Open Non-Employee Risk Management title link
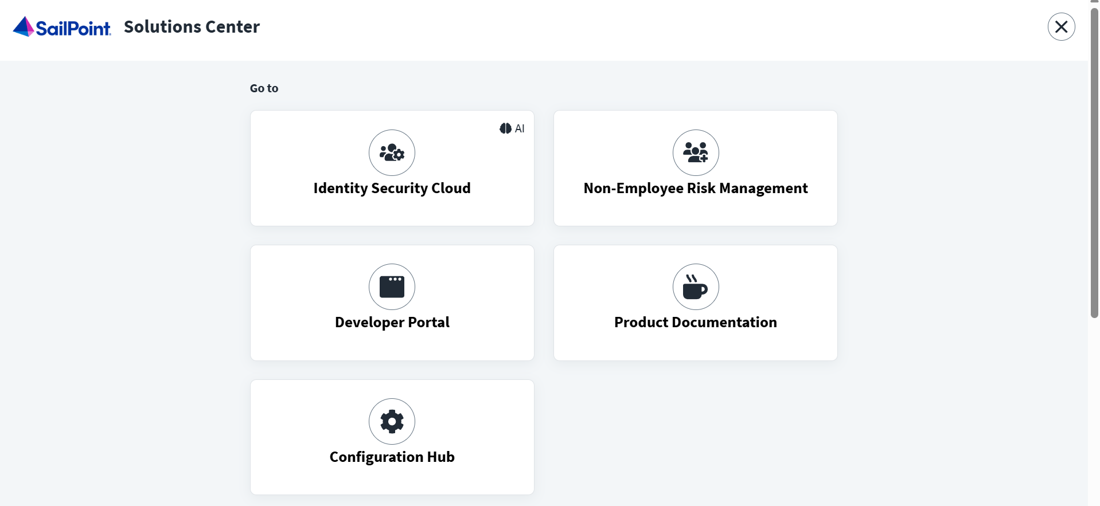Image resolution: width=1100 pixels, height=506 pixels. 695,189
